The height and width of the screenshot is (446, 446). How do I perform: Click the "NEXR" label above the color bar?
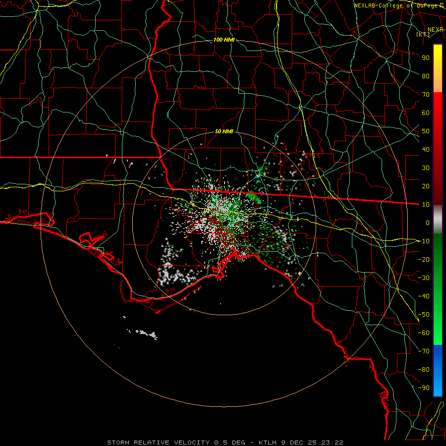[x=436, y=30]
